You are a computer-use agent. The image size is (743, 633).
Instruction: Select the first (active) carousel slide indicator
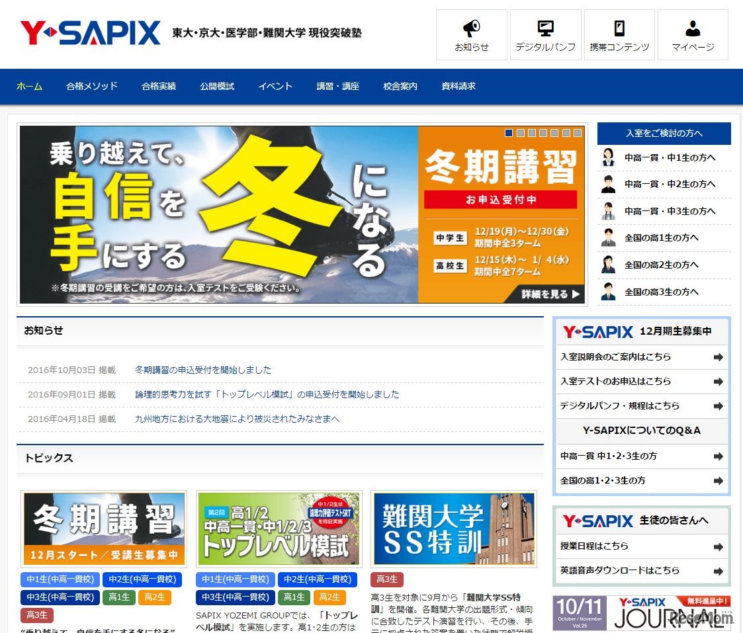click(x=509, y=133)
